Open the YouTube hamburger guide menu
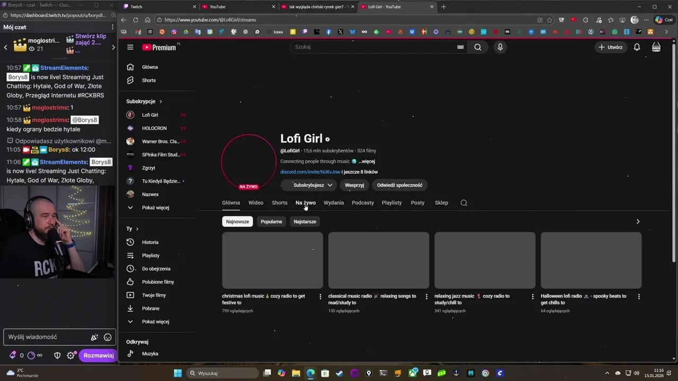This screenshot has height=381, width=678. [x=130, y=47]
